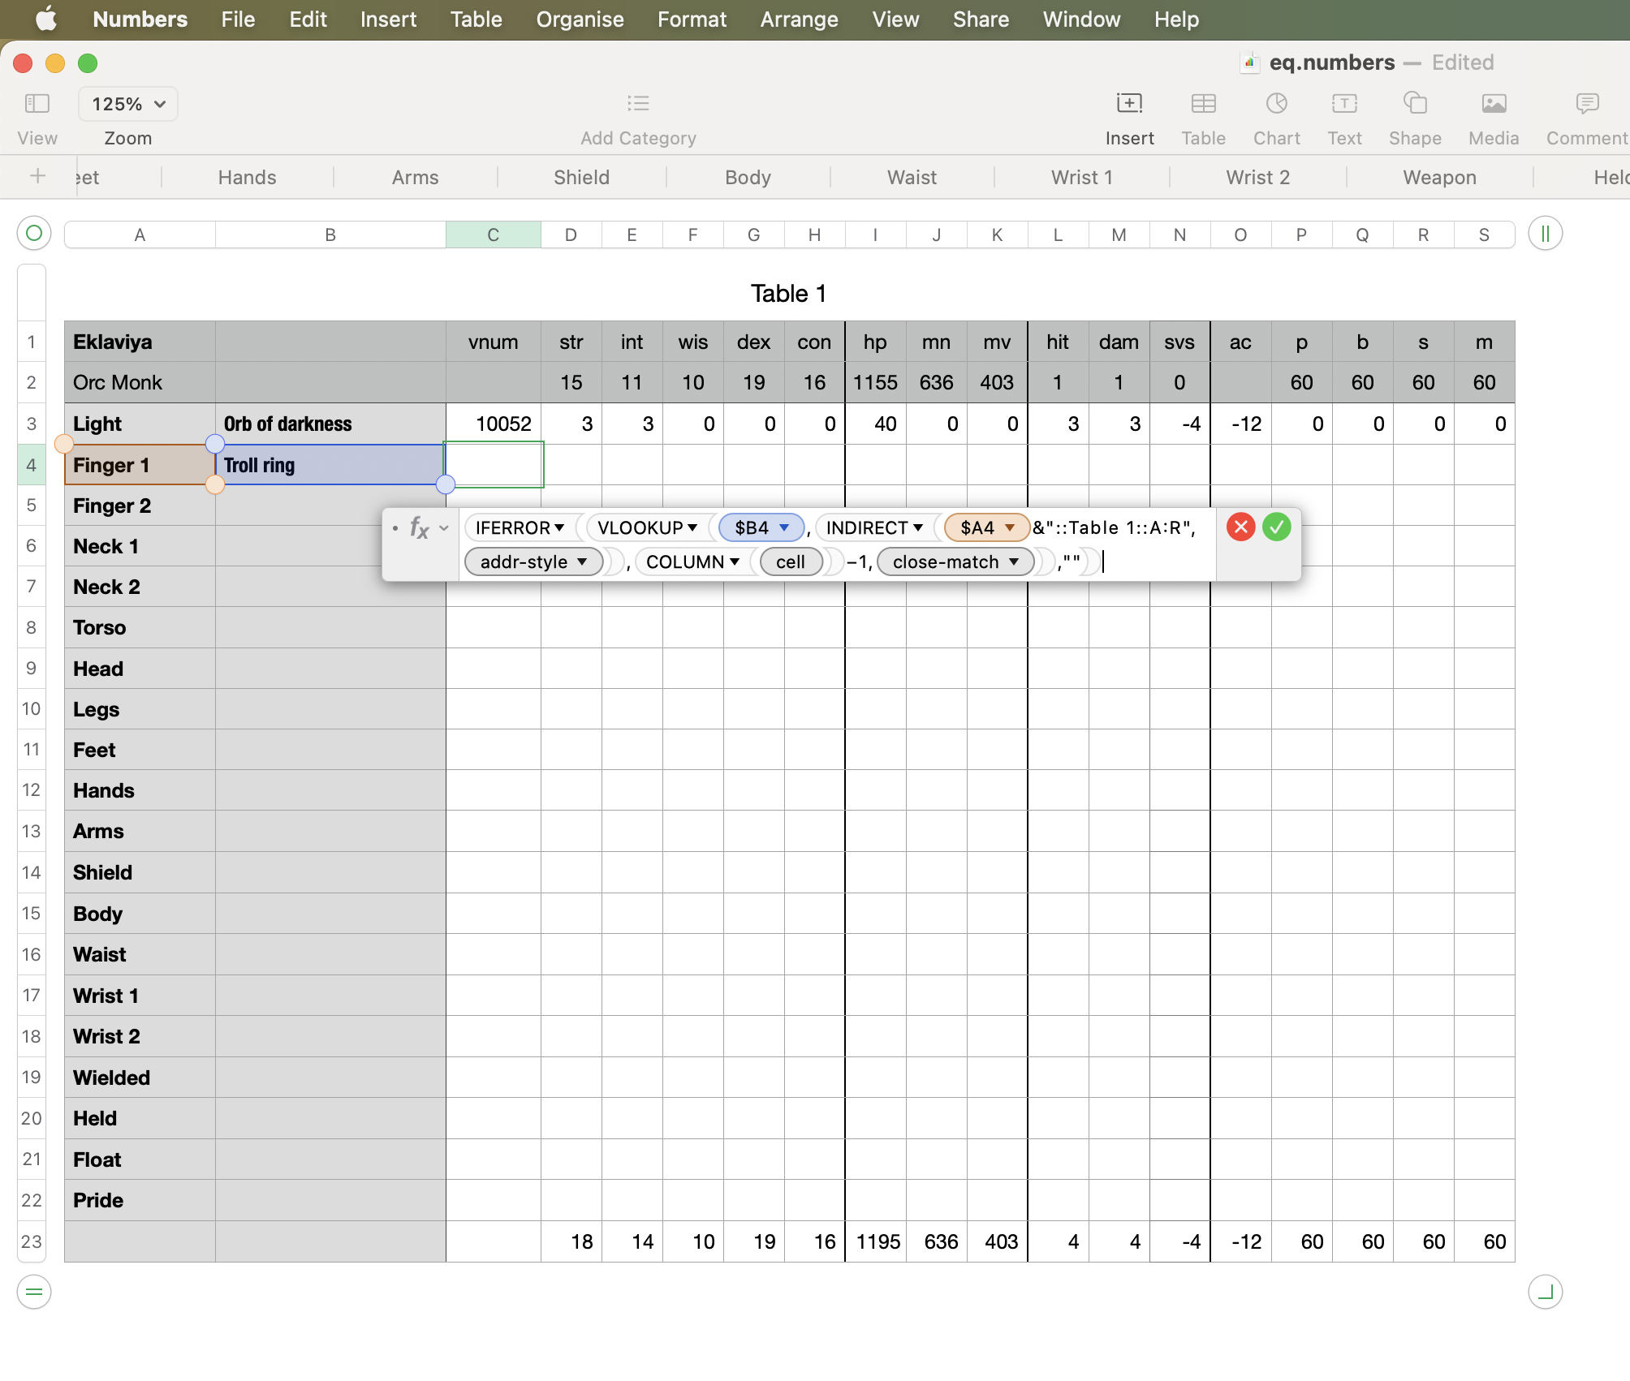Viewport: 1630px width, 1381px height.
Task: Add a new sheet with plus button
Action: [x=37, y=176]
